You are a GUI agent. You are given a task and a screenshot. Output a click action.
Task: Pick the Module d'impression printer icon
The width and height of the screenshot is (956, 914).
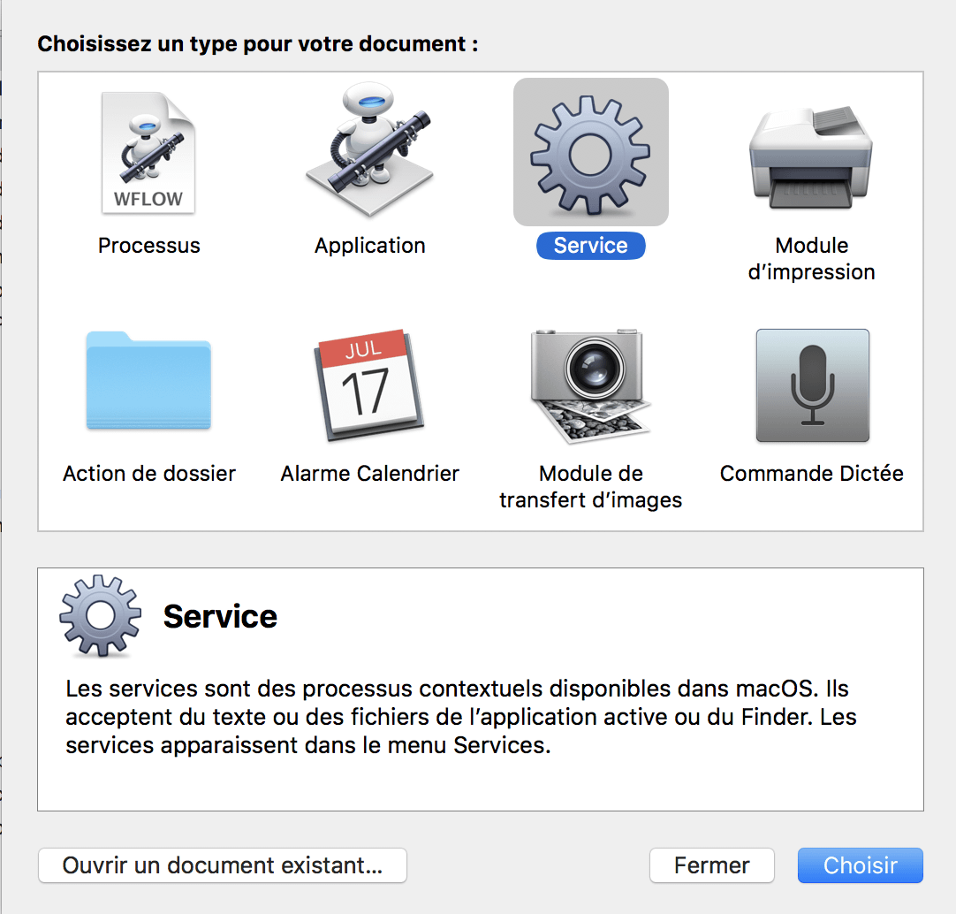click(x=811, y=157)
